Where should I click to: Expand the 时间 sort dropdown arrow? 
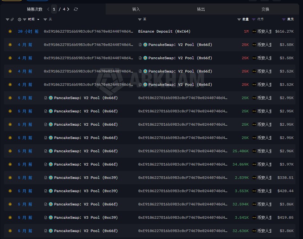(x=38, y=19)
